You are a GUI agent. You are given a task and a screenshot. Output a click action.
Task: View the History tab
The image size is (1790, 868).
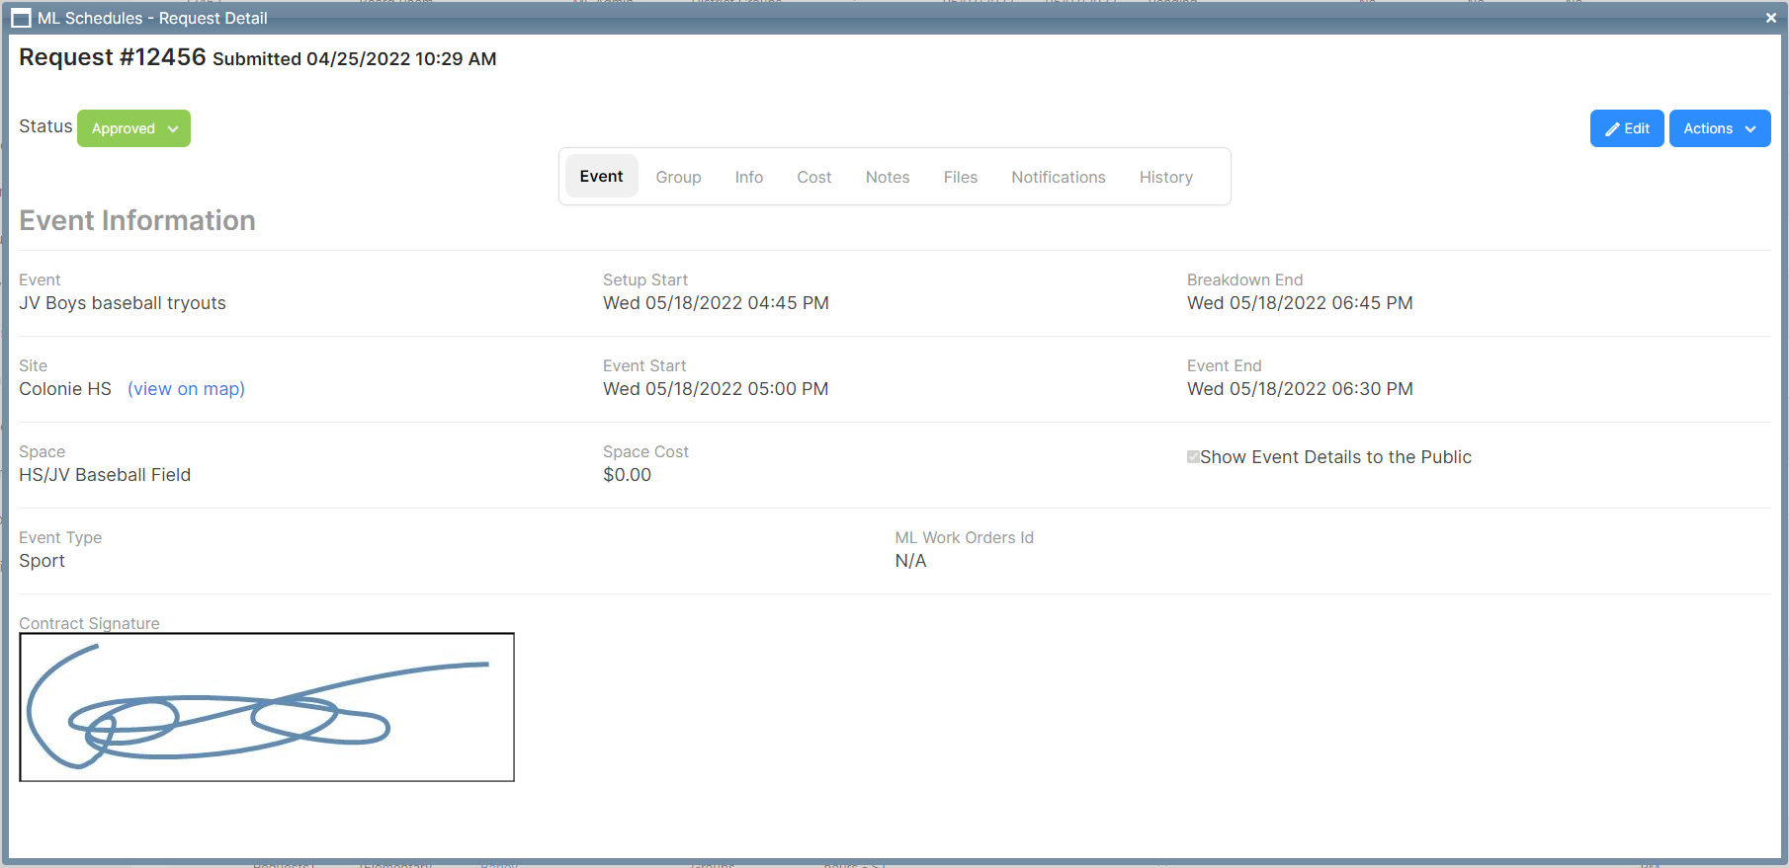[1166, 177]
